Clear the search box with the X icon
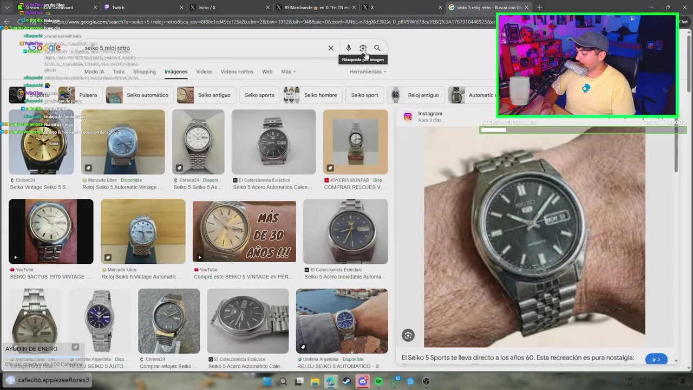 [331, 48]
